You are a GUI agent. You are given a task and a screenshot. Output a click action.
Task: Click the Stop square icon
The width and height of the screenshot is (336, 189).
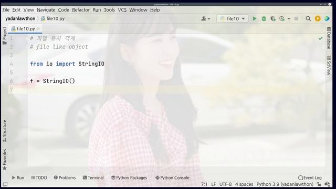[x=296, y=19]
